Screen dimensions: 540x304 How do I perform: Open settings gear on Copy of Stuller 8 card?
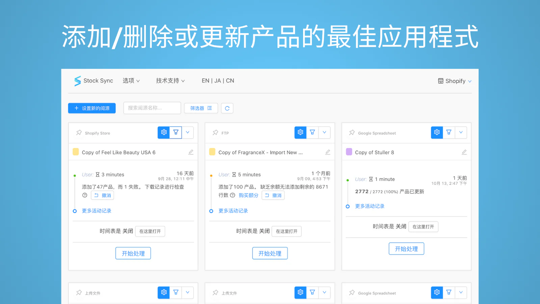coord(437,132)
